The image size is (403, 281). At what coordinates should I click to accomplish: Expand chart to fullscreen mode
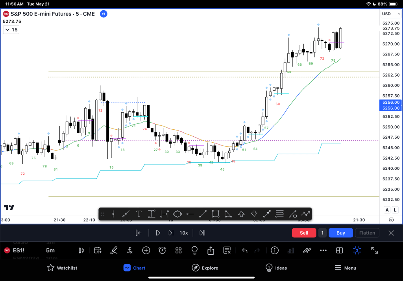(x=375, y=250)
